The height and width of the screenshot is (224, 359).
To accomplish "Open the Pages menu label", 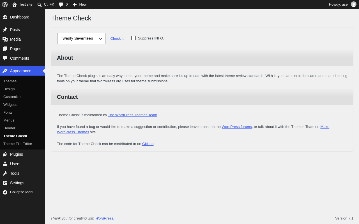I will click(16, 49).
